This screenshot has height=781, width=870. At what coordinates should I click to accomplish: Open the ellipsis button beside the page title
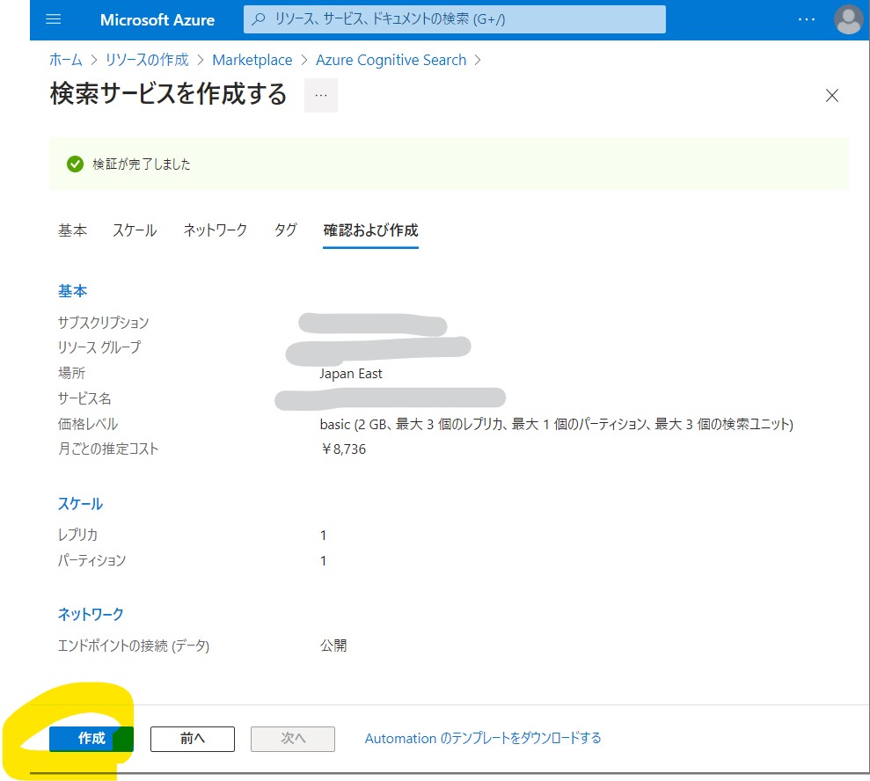click(x=321, y=95)
